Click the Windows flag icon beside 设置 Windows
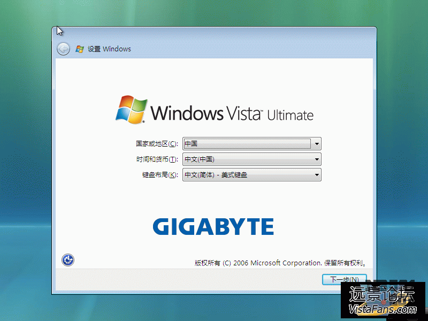The width and height of the screenshot is (428, 321). [80, 49]
